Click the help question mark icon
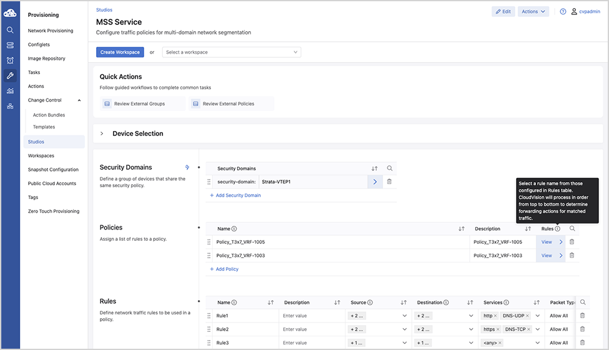The width and height of the screenshot is (609, 350). click(563, 12)
